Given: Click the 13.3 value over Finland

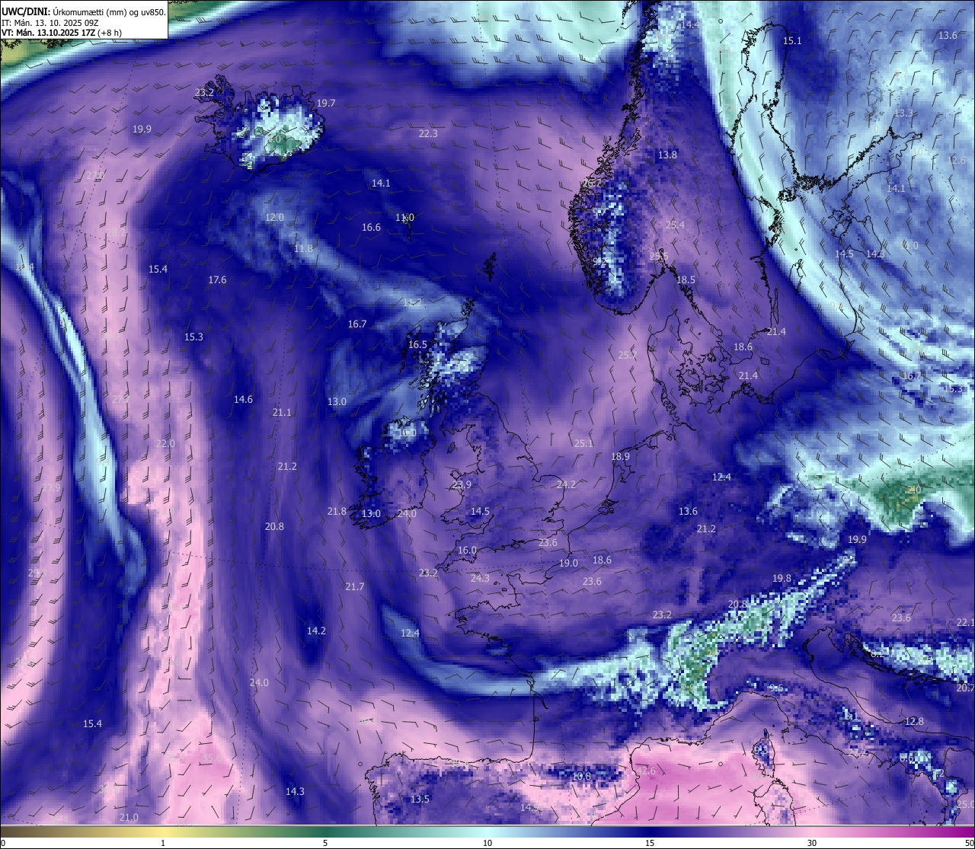Looking at the screenshot, I should (x=903, y=113).
